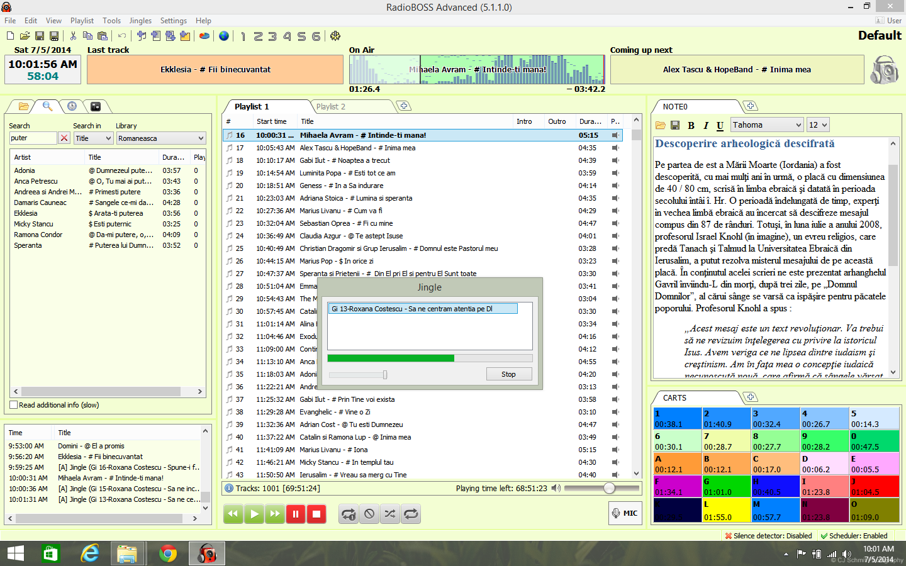Open the font size 12 dropdown

[x=818, y=125]
